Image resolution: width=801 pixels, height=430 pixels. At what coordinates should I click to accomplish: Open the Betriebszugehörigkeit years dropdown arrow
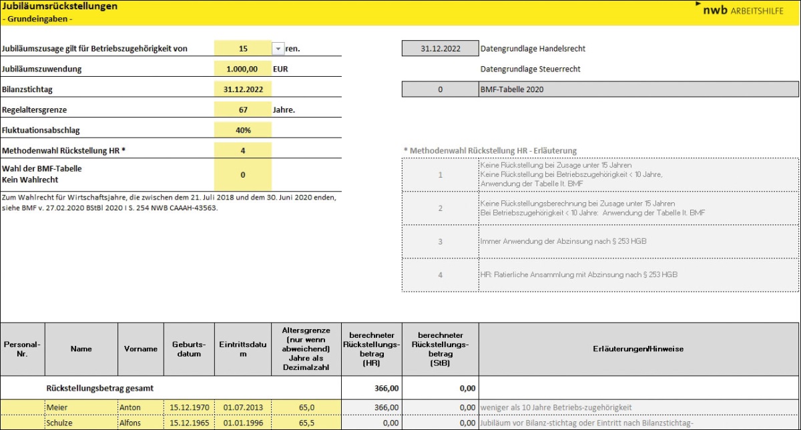coord(278,49)
